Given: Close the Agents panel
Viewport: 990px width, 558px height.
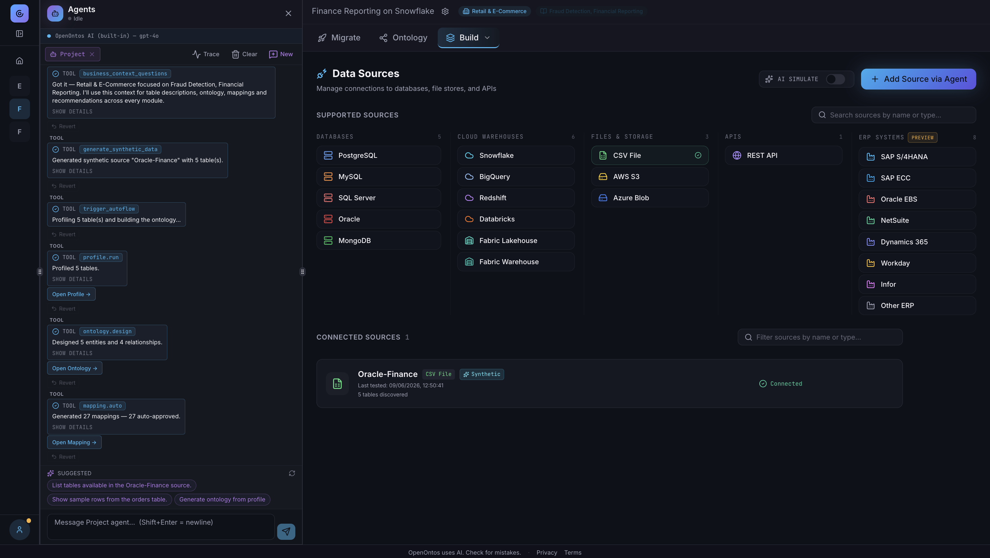Looking at the screenshot, I should tap(288, 13).
